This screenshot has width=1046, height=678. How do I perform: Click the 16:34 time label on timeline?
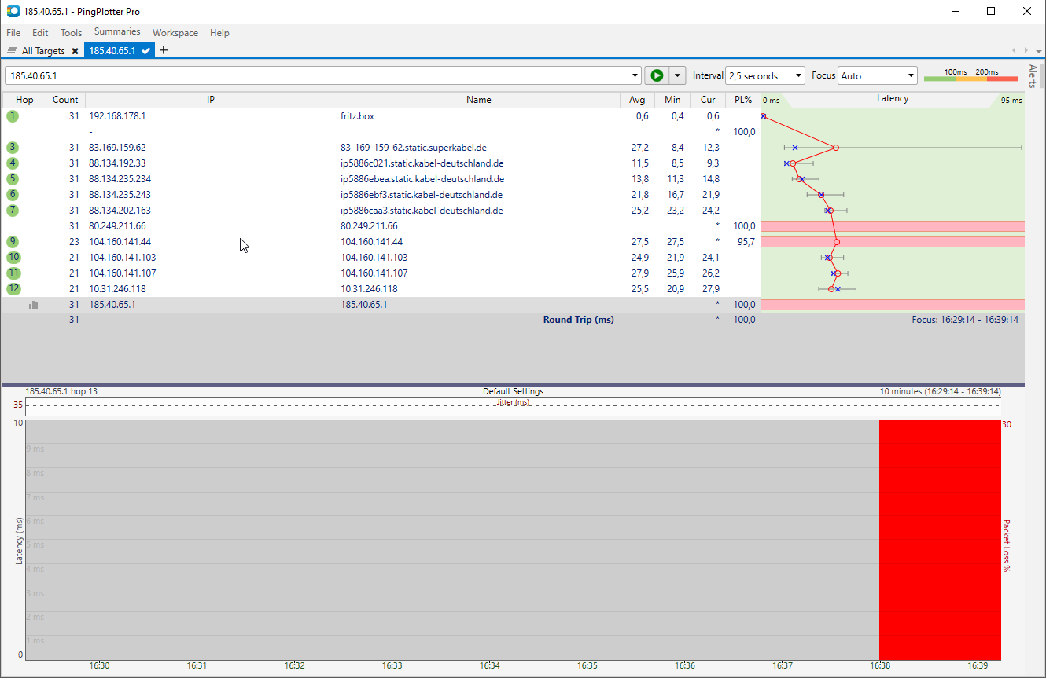click(489, 665)
